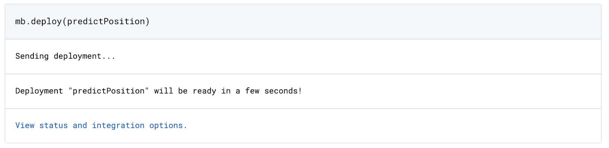Click the quoted "predictPosition" name in the output
609x148 pixels.
108,91
